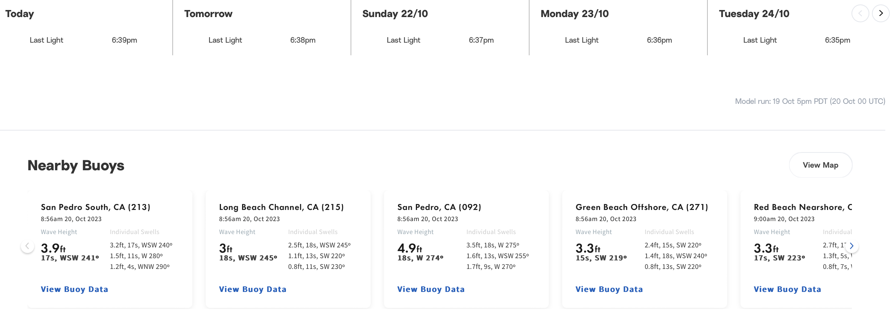Click the Nearby Buoys section heading
Viewport: 892px width, 319px height.
[75, 165]
